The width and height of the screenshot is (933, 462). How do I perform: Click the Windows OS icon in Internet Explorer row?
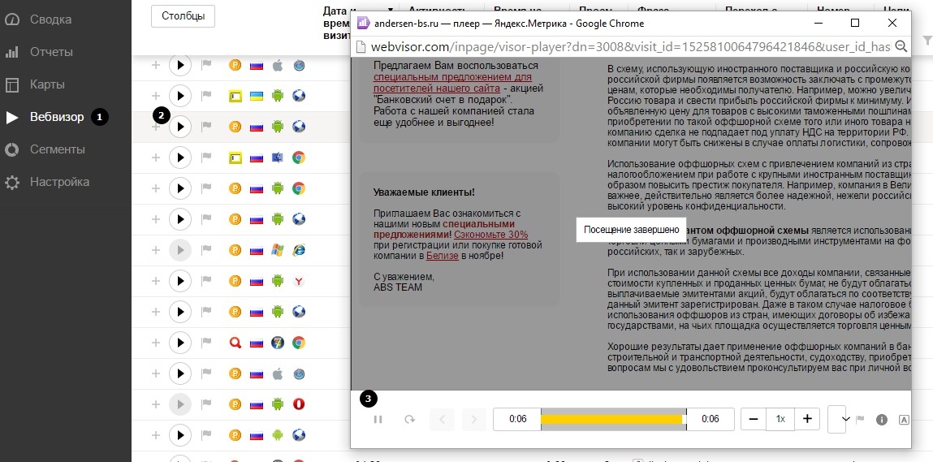pos(277,250)
